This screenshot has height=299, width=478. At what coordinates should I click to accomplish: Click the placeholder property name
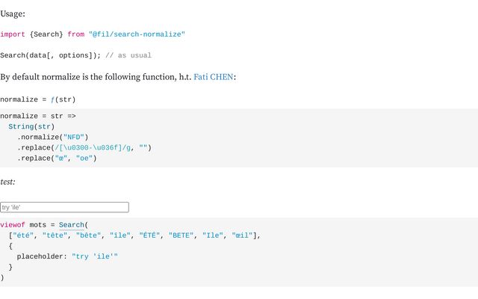click(40, 256)
